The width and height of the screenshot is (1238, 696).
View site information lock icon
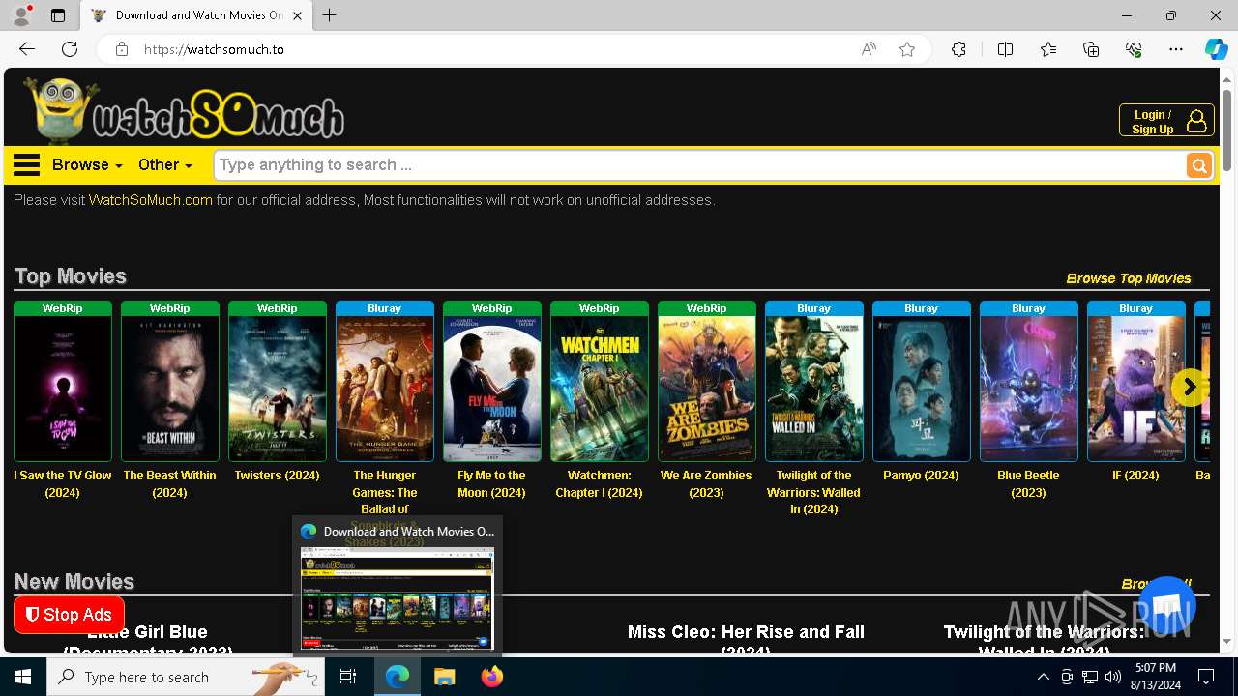(x=122, y=49)
